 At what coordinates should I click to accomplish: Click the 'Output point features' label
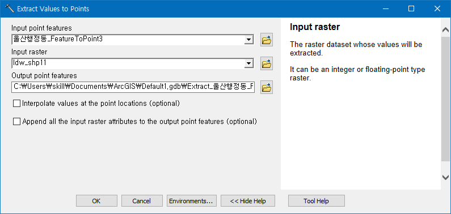tap(44, 76)
